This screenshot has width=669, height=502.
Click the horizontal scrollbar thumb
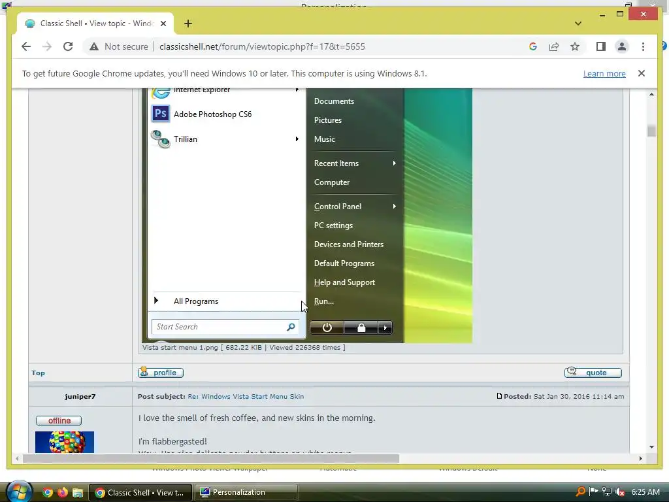coord(211,458)
